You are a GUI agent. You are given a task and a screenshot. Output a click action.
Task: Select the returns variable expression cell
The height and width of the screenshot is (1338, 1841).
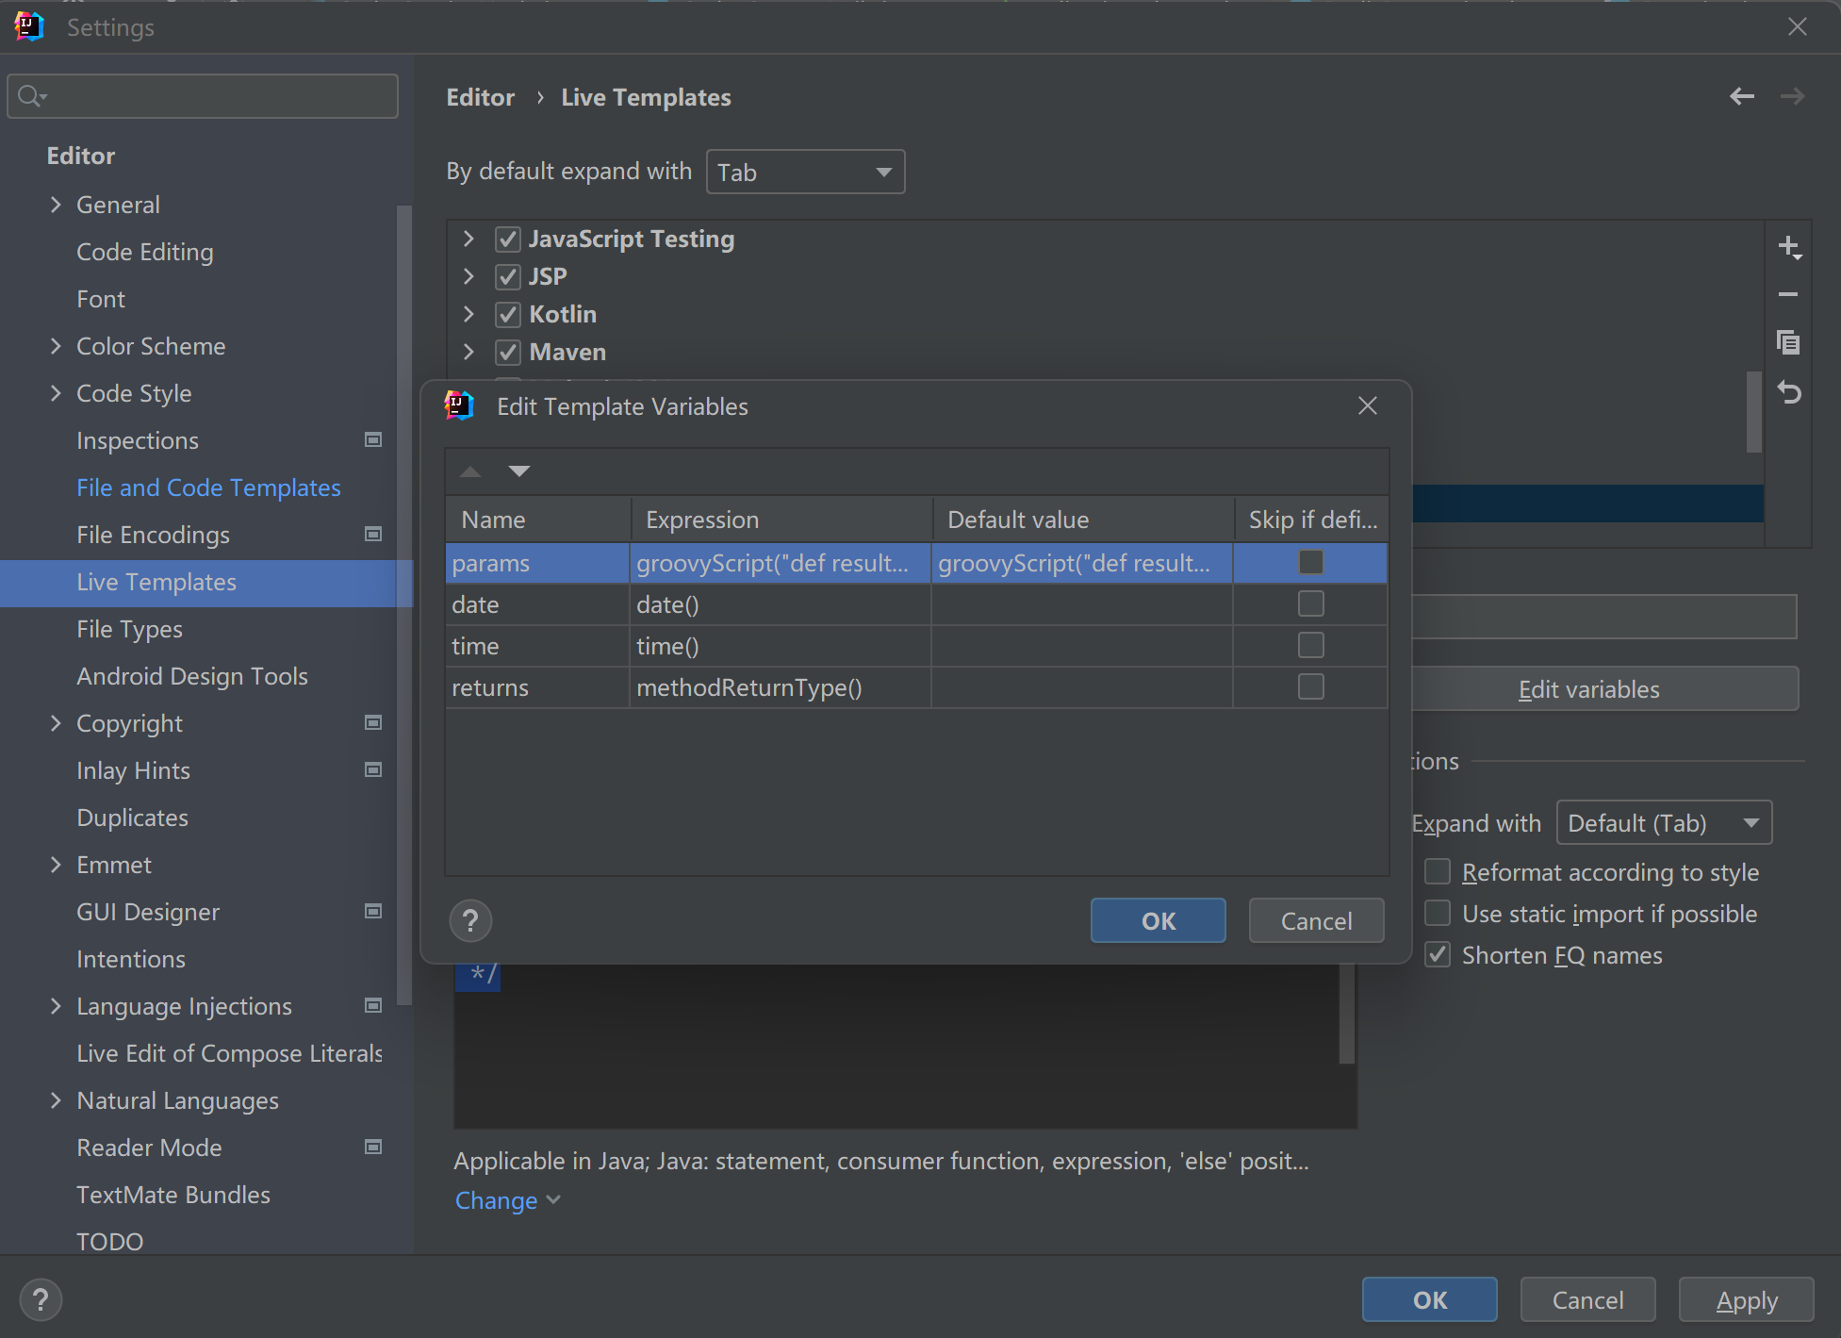[781, 687]
